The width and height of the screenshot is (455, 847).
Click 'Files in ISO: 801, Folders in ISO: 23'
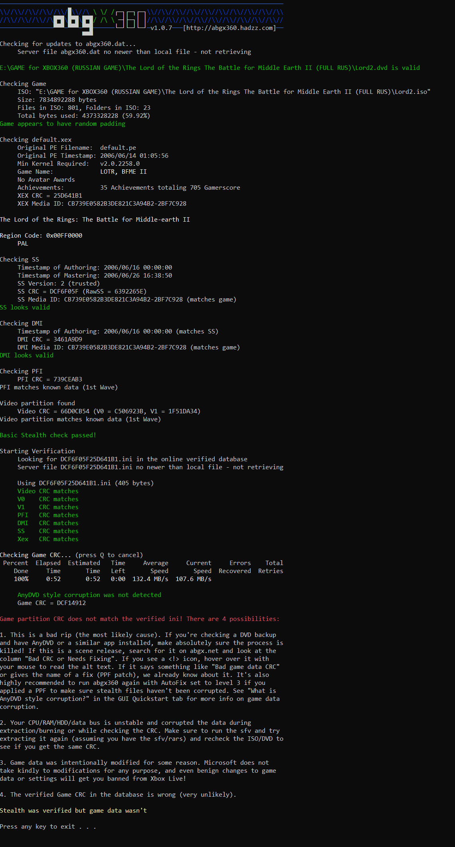coord(84,108)
